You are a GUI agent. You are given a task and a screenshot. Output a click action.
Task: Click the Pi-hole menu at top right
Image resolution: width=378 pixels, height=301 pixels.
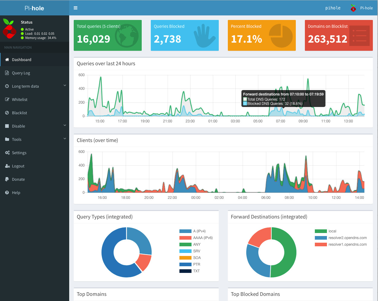coord(362,8)
